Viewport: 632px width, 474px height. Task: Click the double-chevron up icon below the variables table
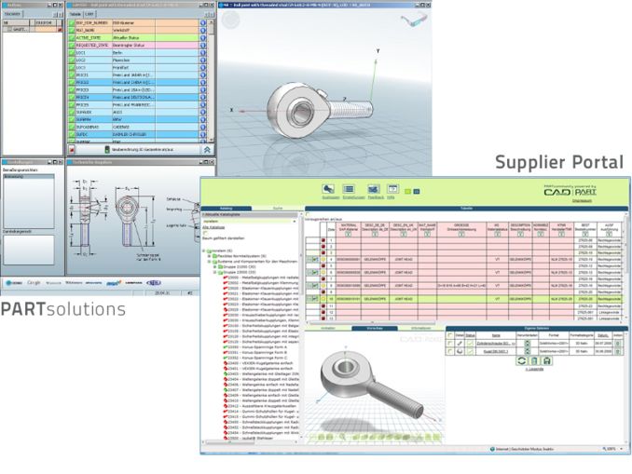click(207, 150)
